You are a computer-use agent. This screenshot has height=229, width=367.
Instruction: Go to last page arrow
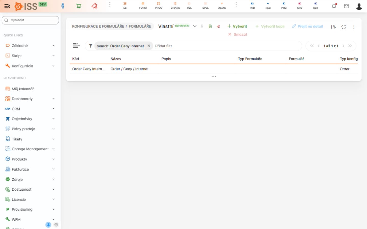350,46
